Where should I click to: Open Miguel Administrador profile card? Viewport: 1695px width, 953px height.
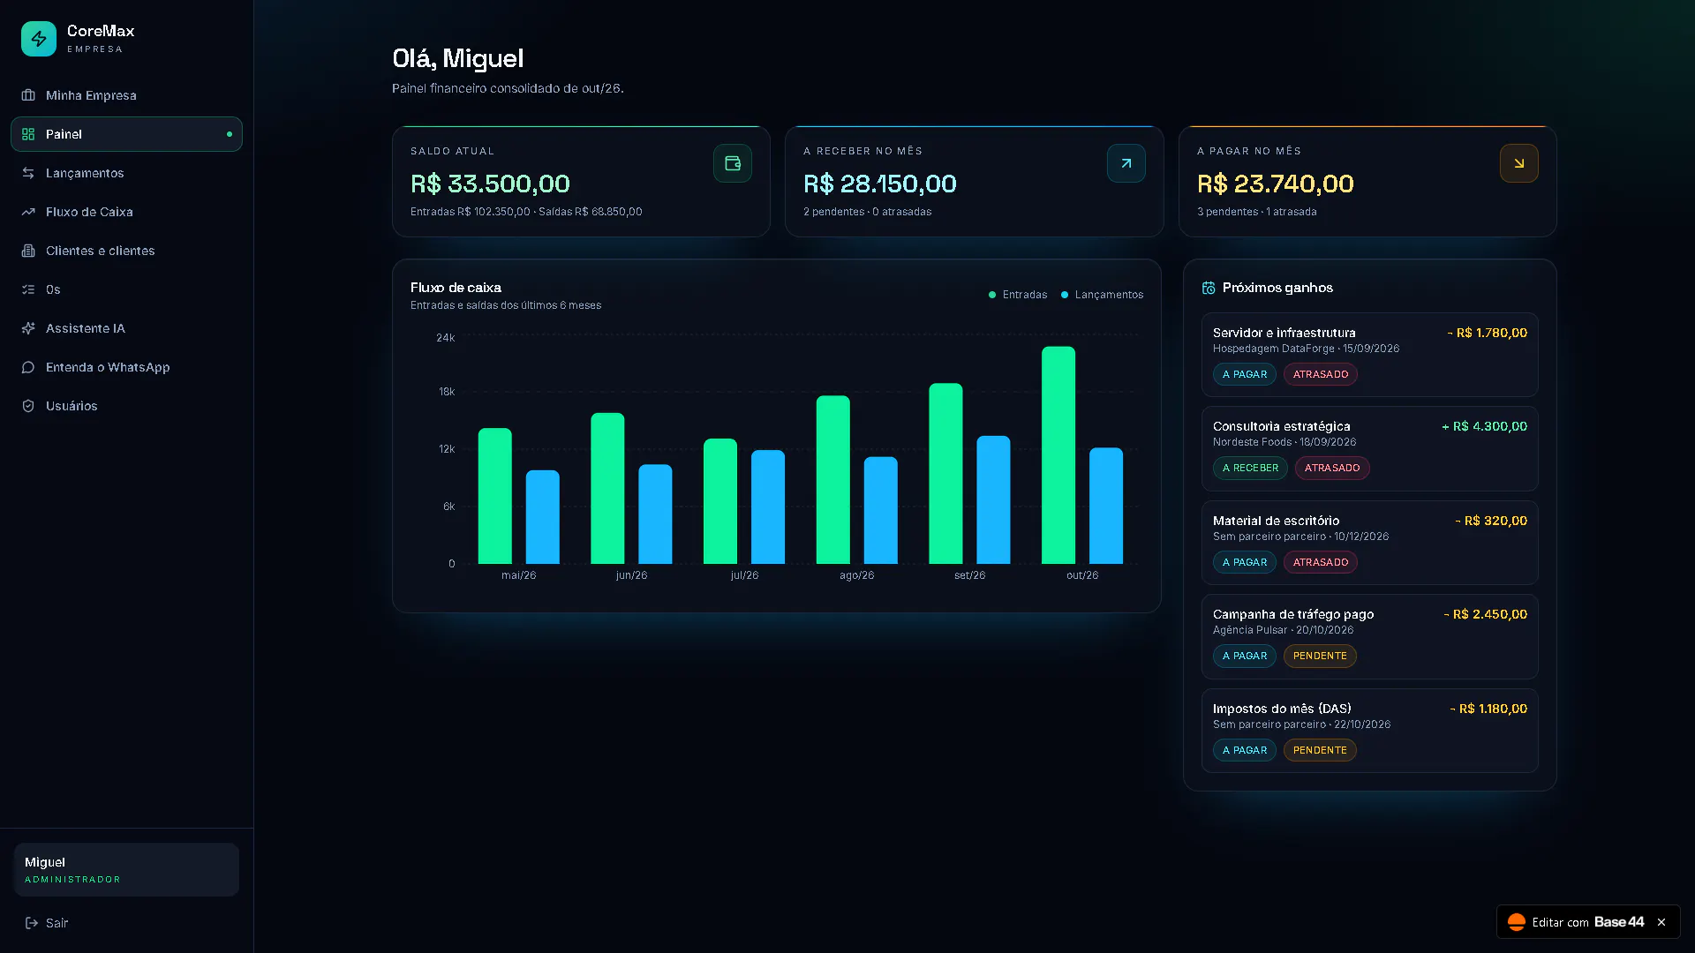[x=126, y=869]
